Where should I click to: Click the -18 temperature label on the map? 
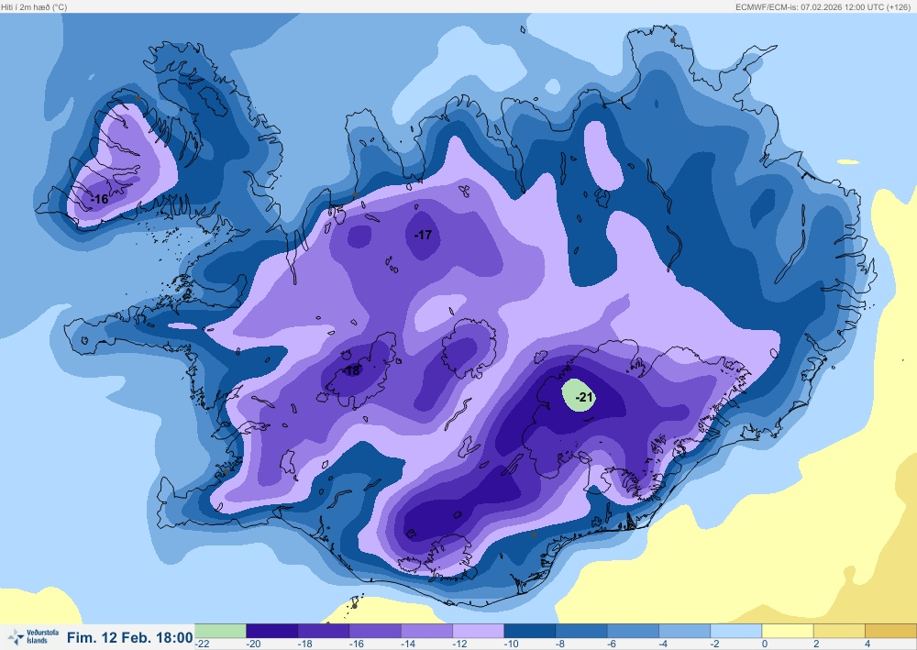point(351,370)
